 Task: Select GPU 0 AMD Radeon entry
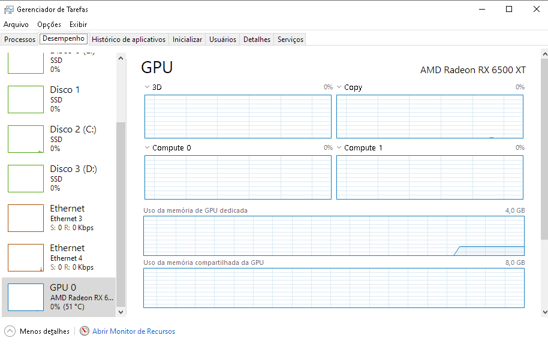[x=59, y=297]
